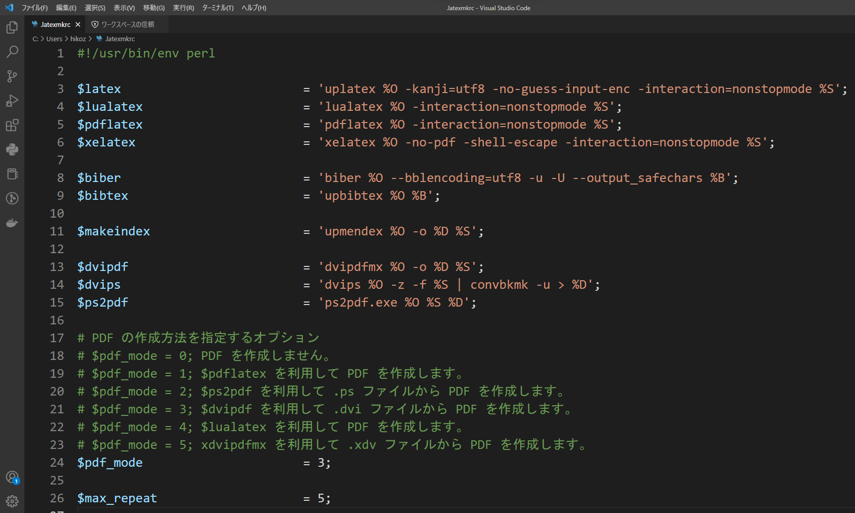Open the ファイル(F) menu

[35, 8]
